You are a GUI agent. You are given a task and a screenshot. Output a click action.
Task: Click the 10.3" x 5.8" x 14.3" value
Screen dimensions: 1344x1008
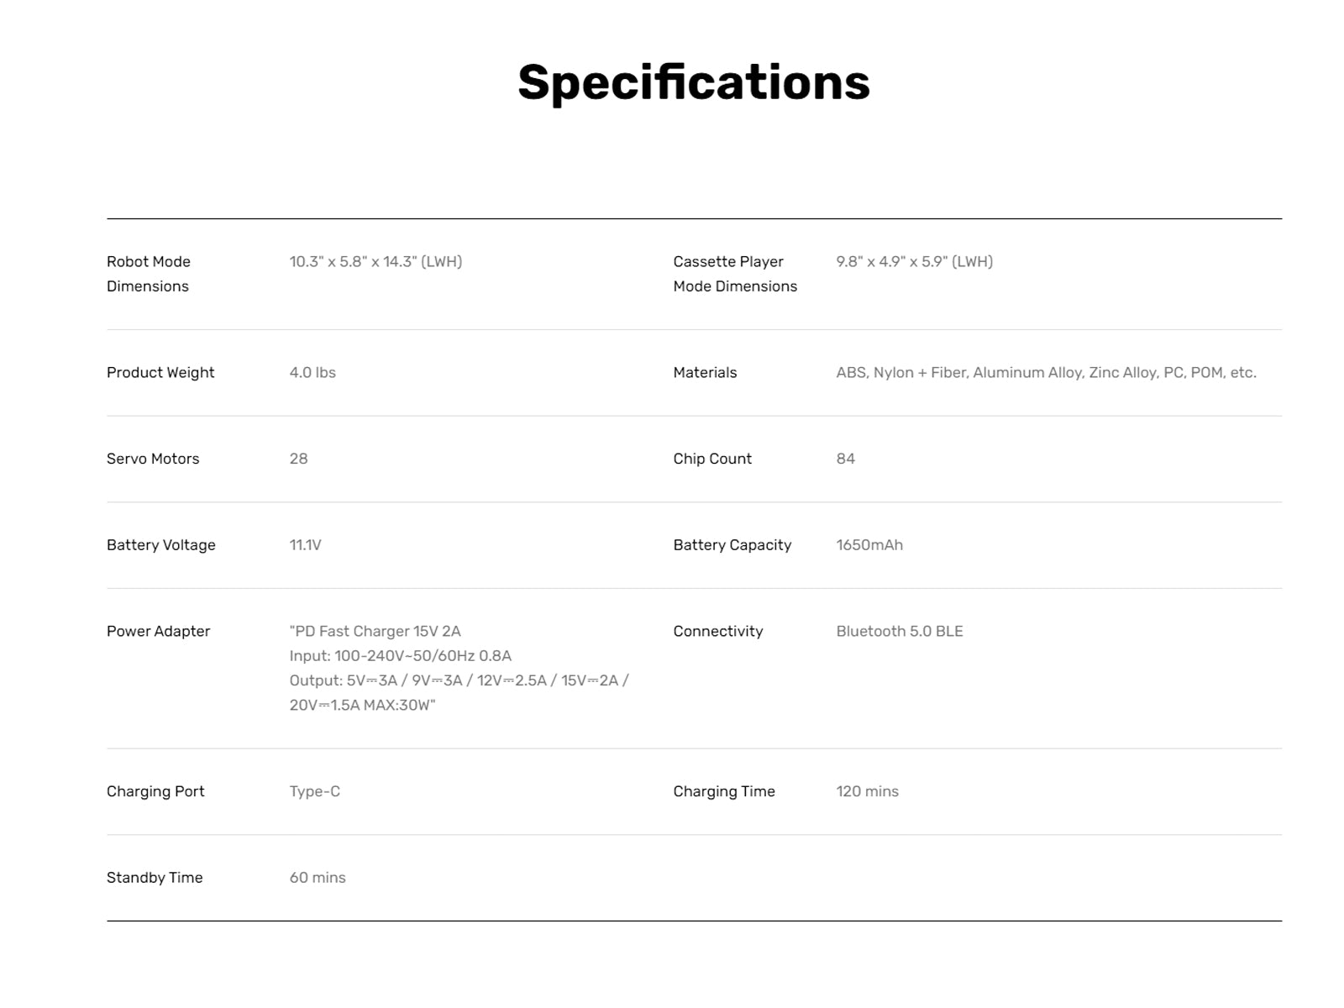tap(375, 261)
